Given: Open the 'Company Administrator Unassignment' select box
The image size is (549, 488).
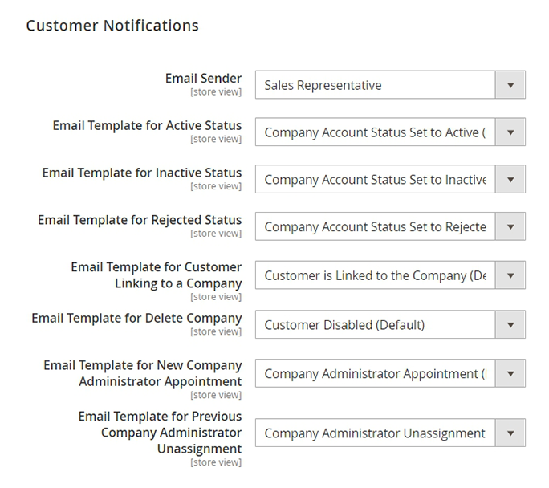Looking at the screenshot, I should pyautogui.click(x=375, y=433).
